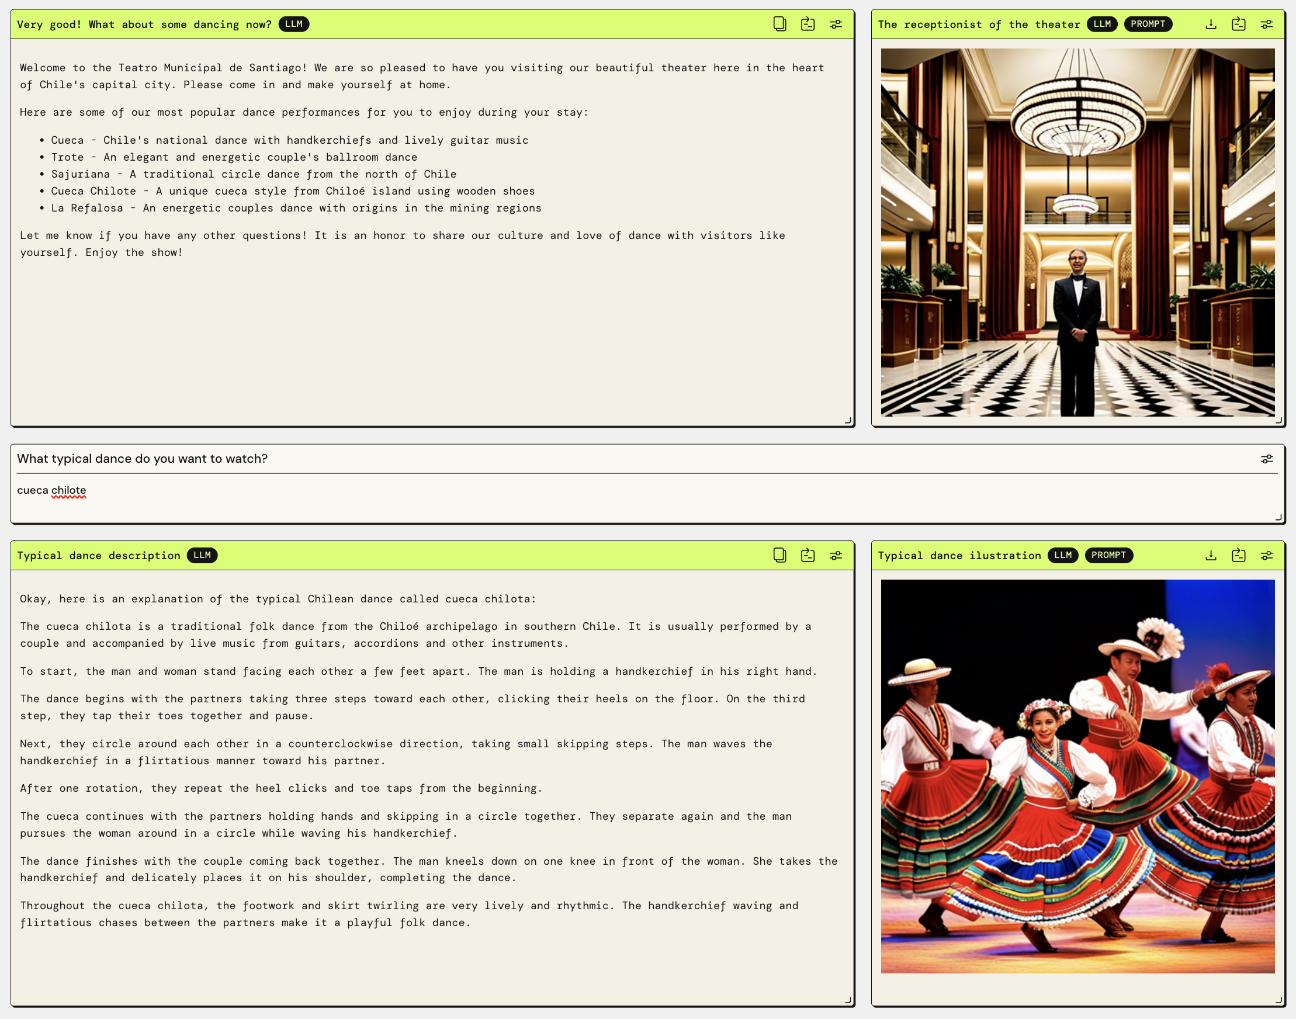Click the PROMPT badge on dance illustration panel

[x=1108, y=556]
